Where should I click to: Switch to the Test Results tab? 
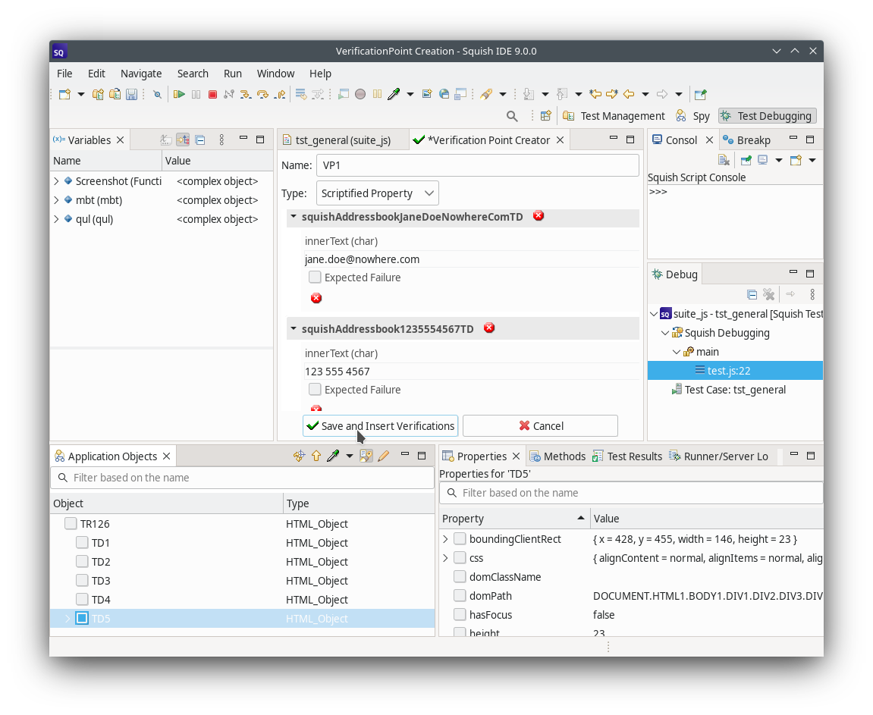click(x=627, y=456)
